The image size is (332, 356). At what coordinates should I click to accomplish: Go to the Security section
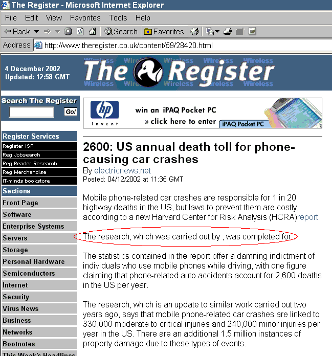[x=39, y=297]
